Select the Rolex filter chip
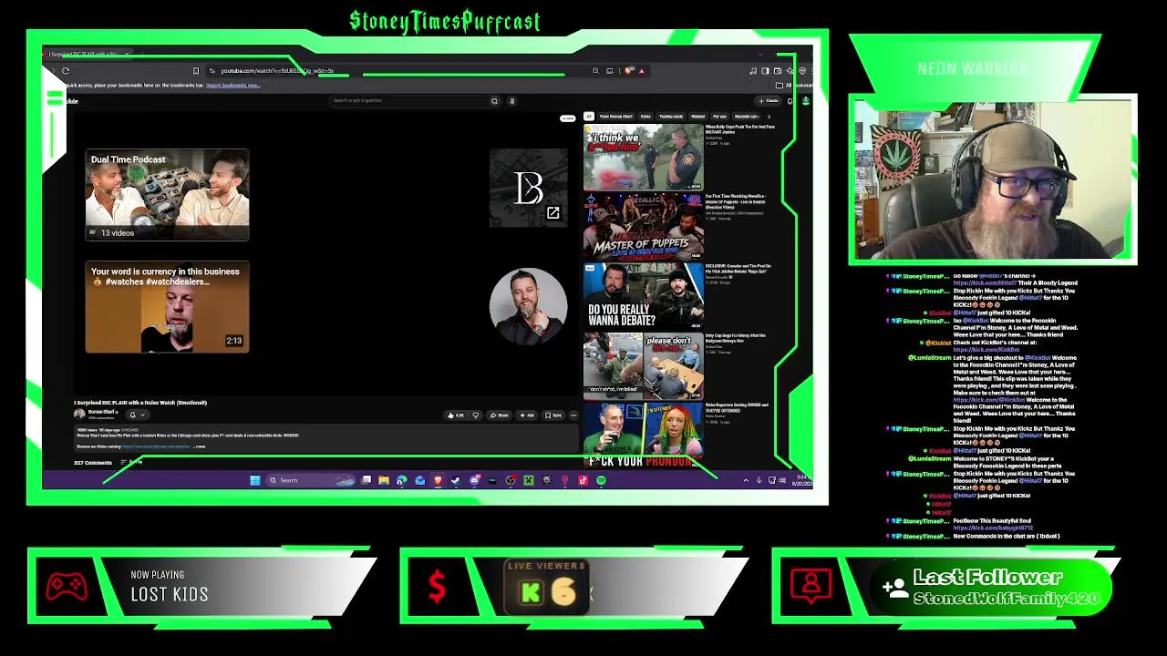 (645, 117)
